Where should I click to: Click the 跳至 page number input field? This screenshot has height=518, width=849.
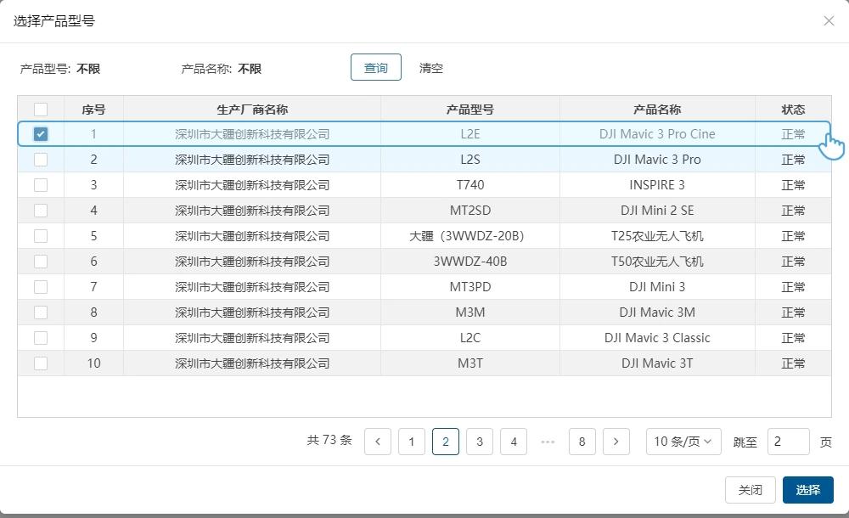coord(789,442)
